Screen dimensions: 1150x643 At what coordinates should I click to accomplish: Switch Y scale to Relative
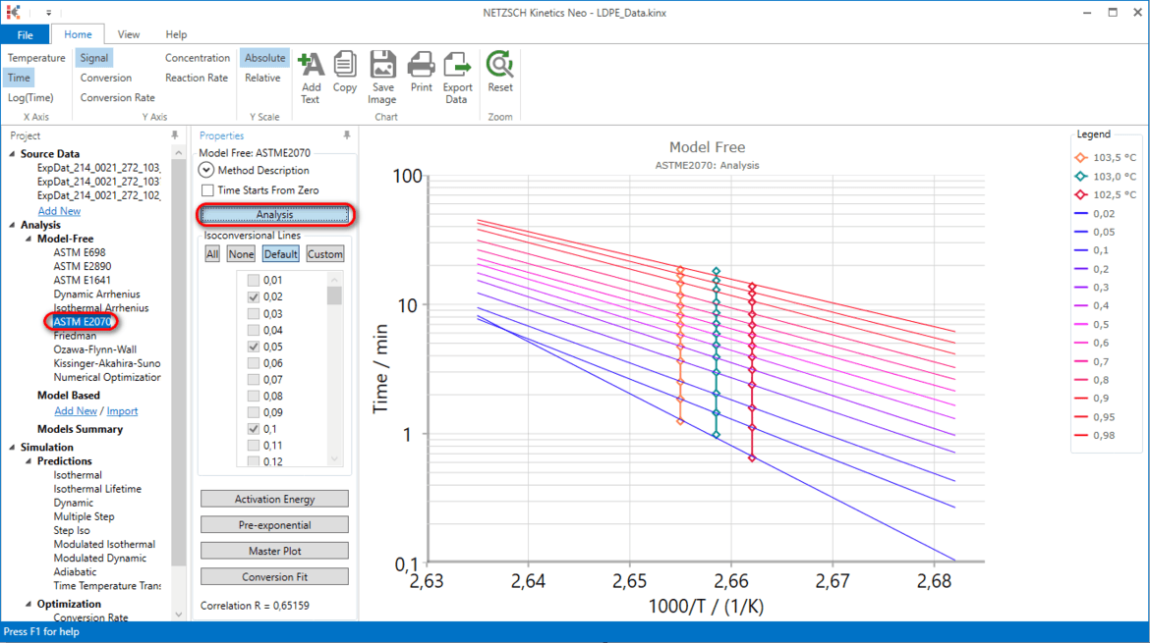click(x=262, y=78)
